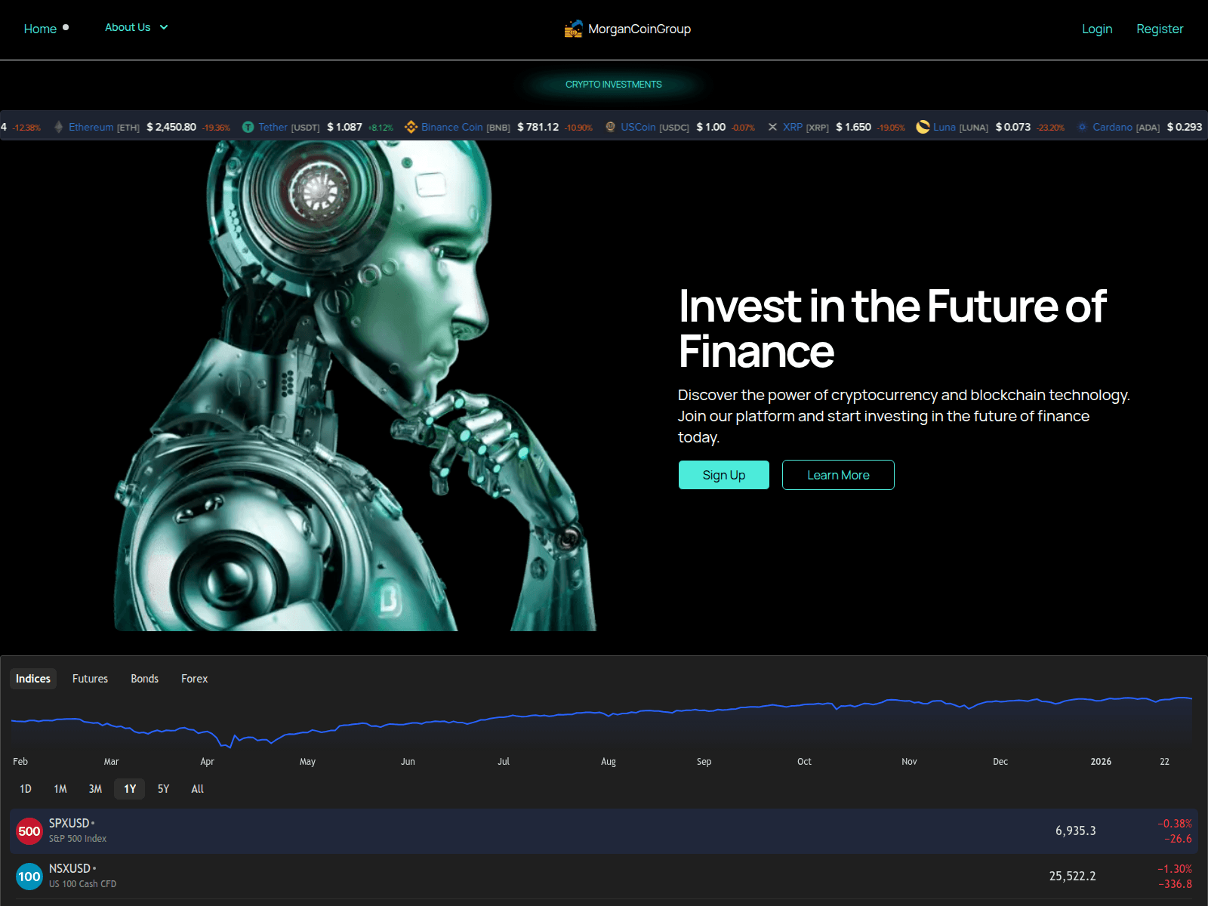The image size is (1208, 906).
Task: Click the Sign Up button
Action: (723, 475)
